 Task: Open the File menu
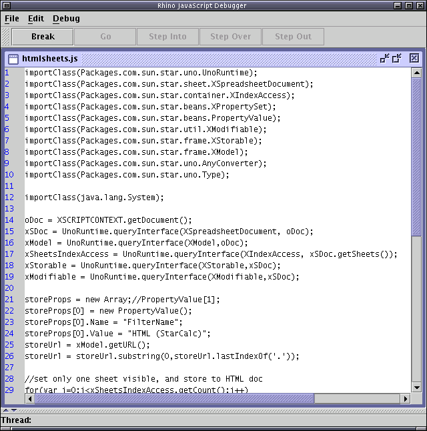pos(12,19)
